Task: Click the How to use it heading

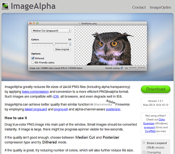Action: click(x=16, y=118)
